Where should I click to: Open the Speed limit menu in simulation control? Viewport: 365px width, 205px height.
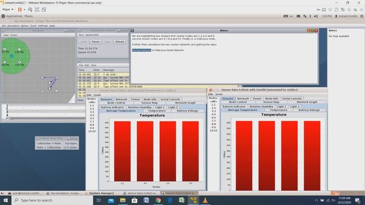[92, 35]
